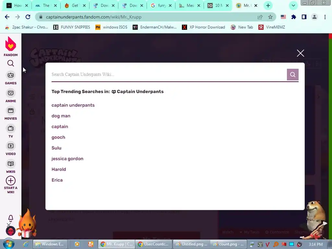The width and height of the screenshot is (332, 249).
Task: Close the search overlay with X
Action: click(x=301, y=53)
